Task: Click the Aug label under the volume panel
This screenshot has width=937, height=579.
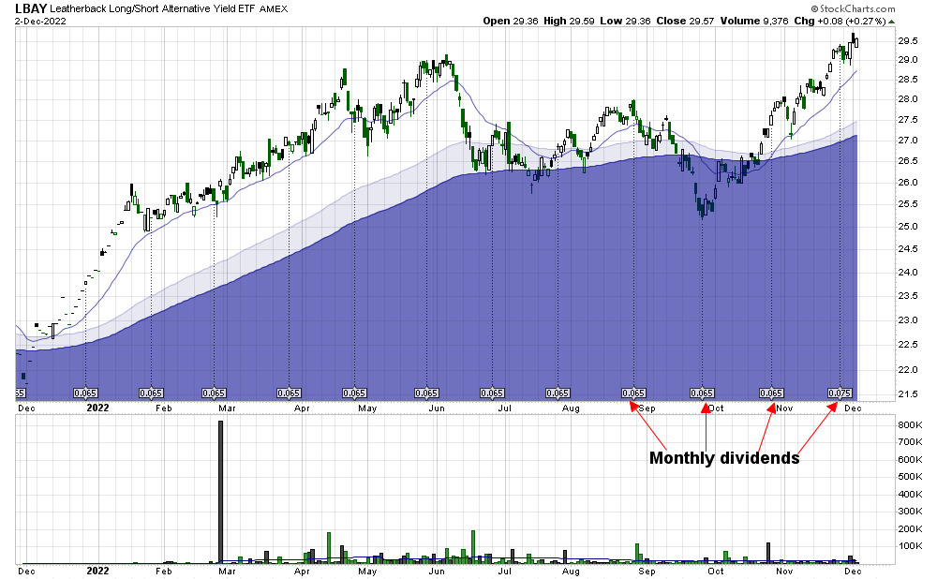Action: [571, 572]
